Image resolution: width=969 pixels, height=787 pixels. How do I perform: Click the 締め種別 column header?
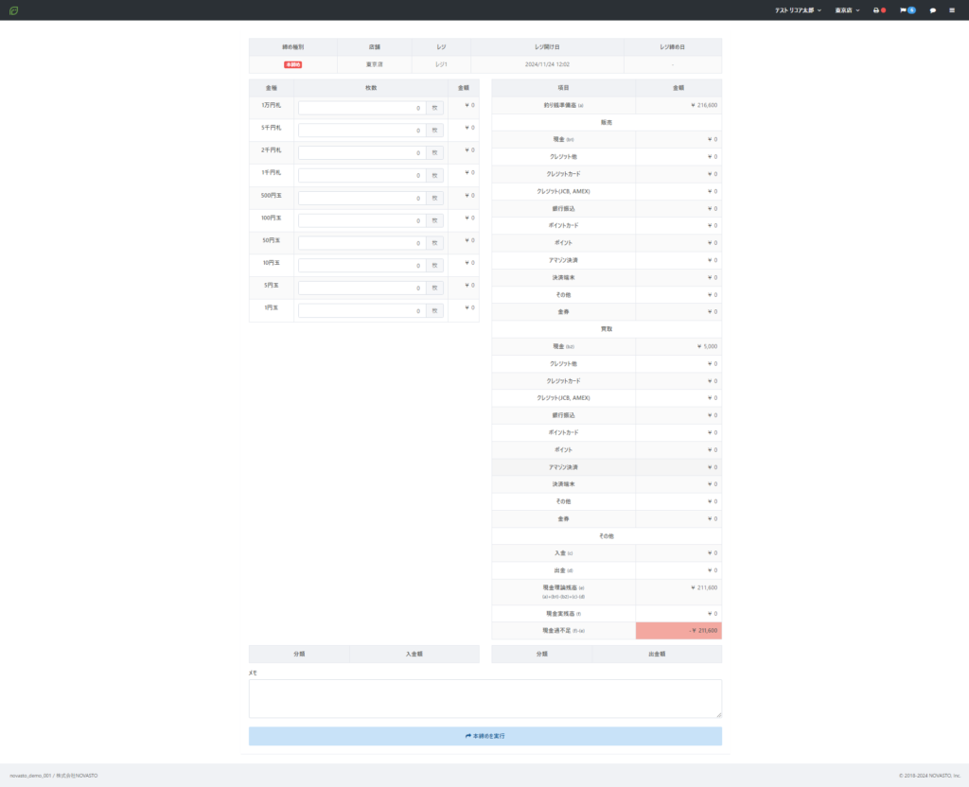tap(293, 47)
